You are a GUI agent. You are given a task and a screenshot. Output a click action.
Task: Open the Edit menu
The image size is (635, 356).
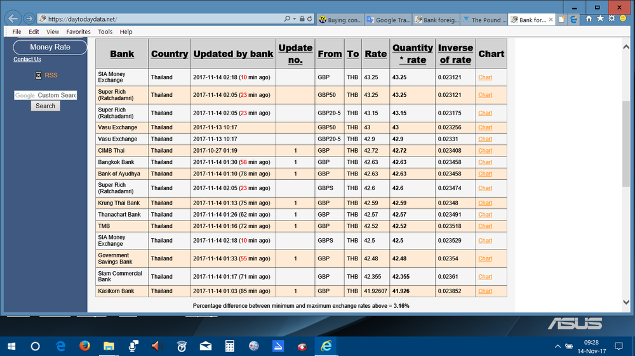pyautogui.click(x=34, y=32)
